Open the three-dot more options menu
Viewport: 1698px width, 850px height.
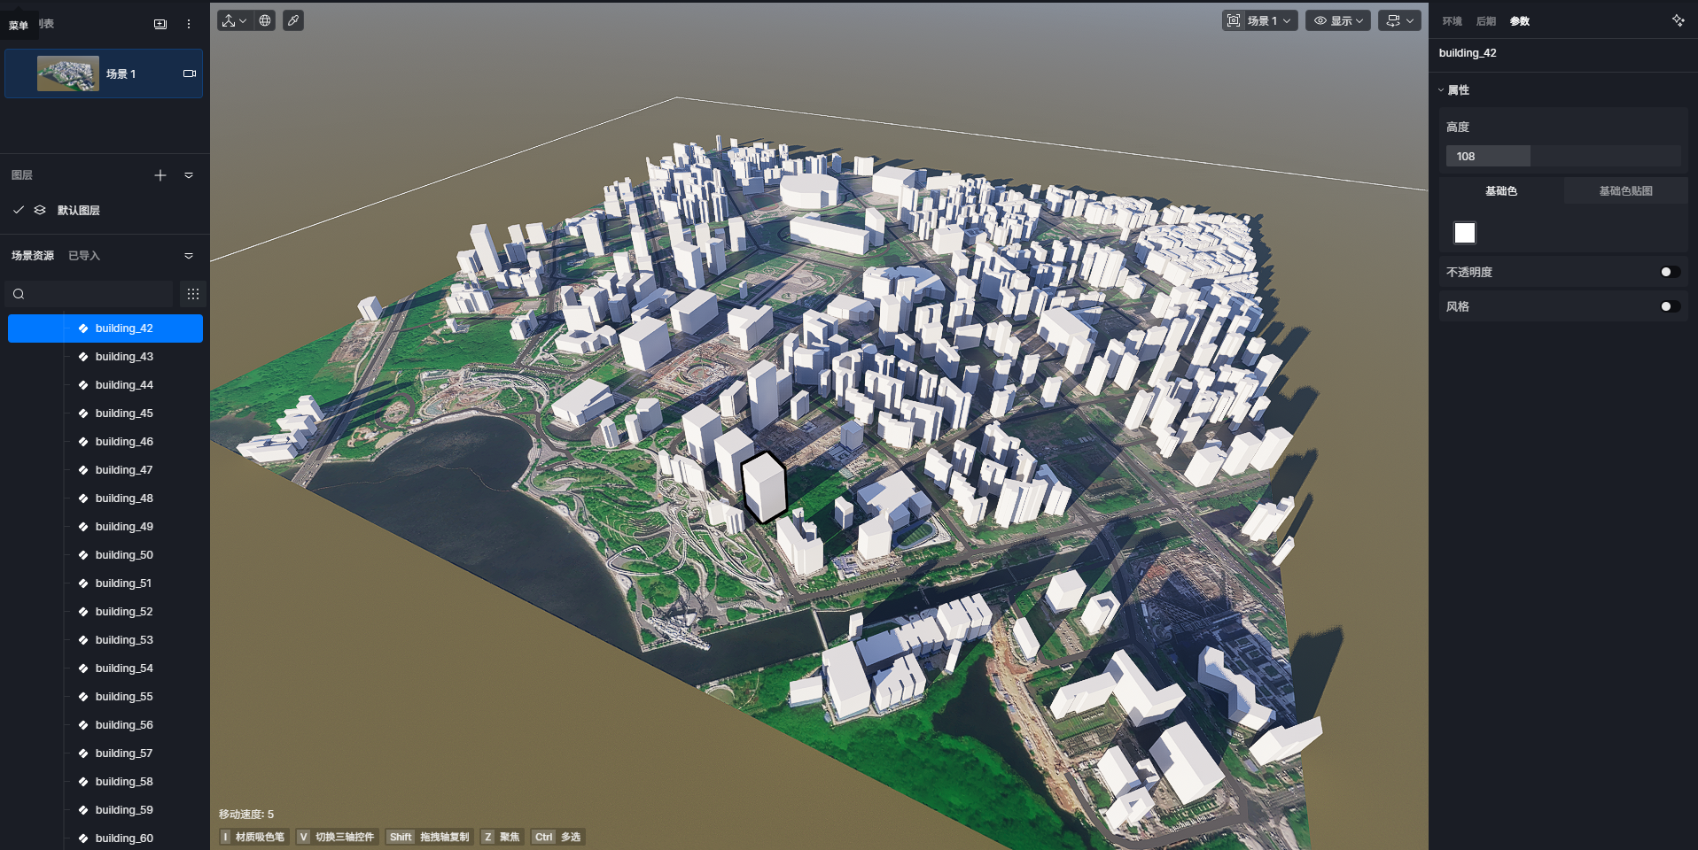[x=189, y=24]
